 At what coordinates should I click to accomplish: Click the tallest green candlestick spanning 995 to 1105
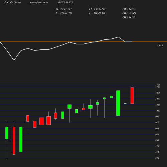pos(118,103)
